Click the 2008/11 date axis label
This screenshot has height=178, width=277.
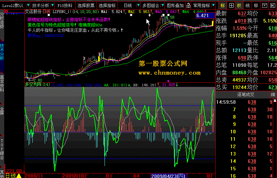pyautogui.click(x=34, y=176)
